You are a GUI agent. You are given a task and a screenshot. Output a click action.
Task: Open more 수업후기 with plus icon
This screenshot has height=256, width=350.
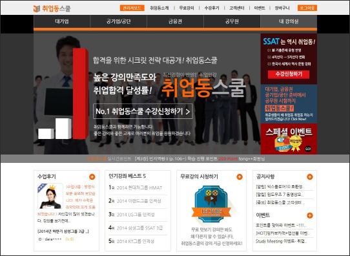92,176
